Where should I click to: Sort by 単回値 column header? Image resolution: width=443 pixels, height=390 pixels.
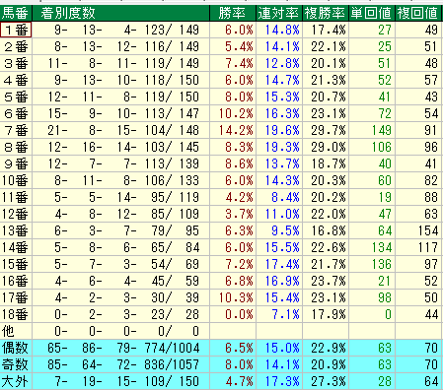[x=372, y=13]
